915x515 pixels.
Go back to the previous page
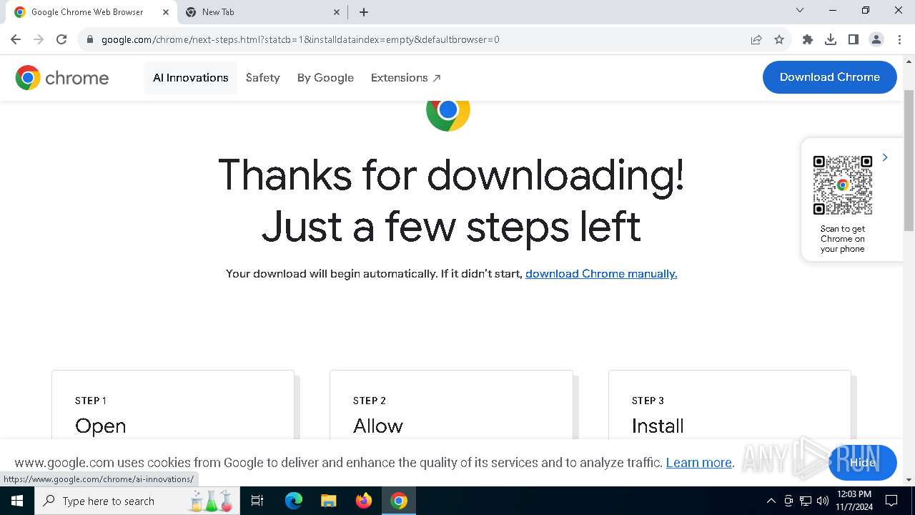pyautogui.click(x=16, y=39)
